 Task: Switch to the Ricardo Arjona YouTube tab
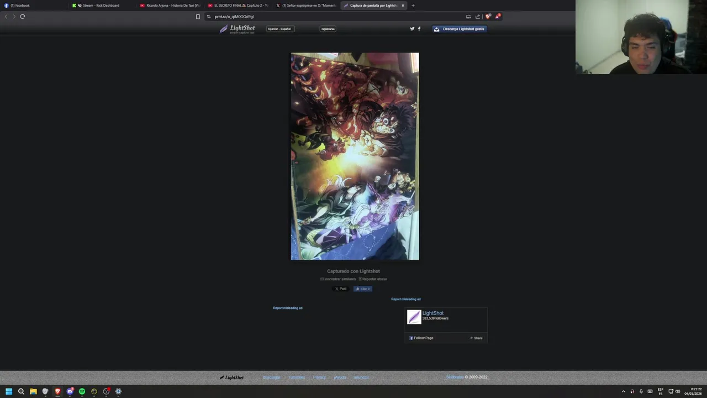[x=170, y=6]
